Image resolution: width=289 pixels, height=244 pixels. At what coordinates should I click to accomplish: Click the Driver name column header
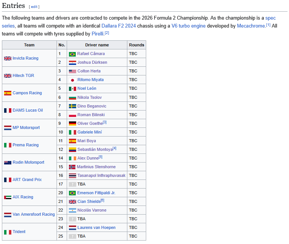tap(97, 45)
